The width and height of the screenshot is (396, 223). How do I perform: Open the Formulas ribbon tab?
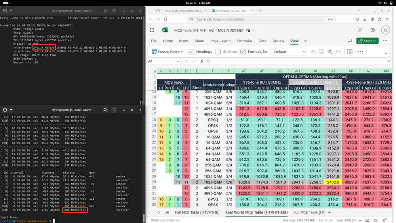click(244, 41)
